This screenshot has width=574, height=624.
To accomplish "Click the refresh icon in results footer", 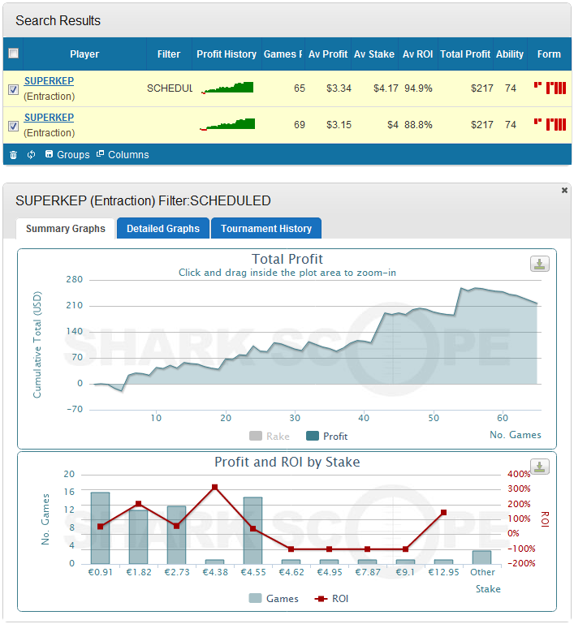I will [31, 154].
